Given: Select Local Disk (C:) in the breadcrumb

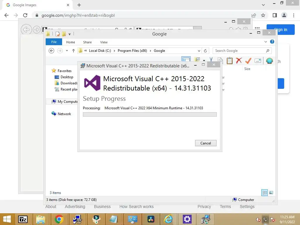Looking at the screenshot, I should tap(100, 51).
